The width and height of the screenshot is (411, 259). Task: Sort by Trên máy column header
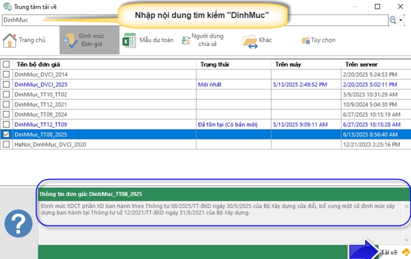point(306,65)
